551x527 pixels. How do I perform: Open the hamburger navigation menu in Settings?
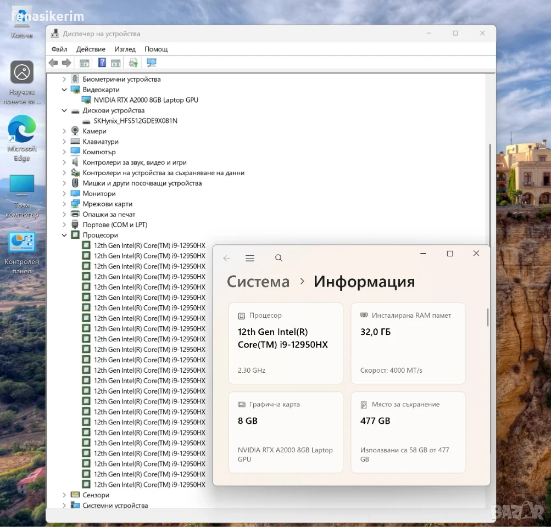click(x=250, y=259)
